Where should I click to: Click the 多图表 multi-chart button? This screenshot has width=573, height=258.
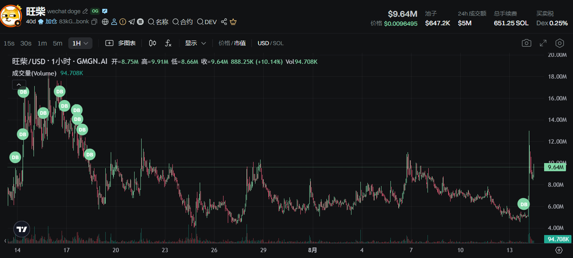pyautogui.click(x=121, y=43)
